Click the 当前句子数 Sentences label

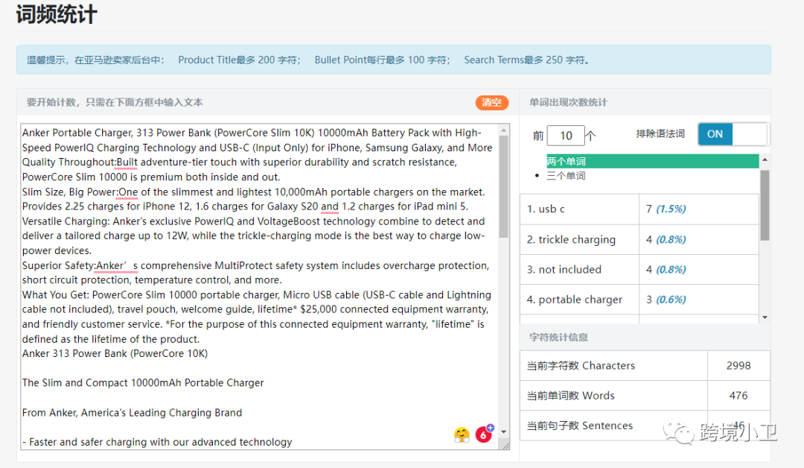[580, 426]
